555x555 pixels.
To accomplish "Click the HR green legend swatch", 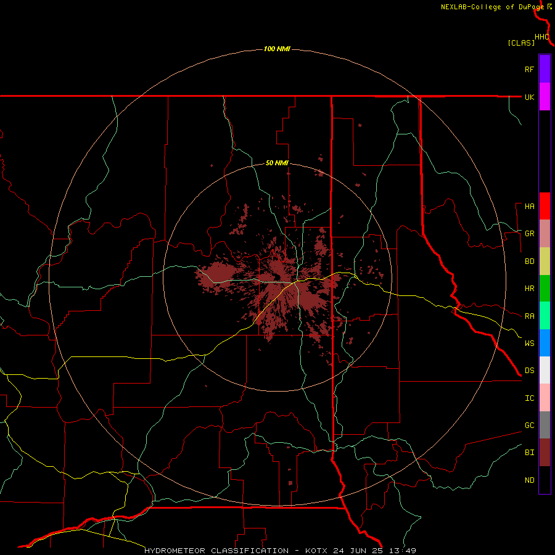I will 545,289.
